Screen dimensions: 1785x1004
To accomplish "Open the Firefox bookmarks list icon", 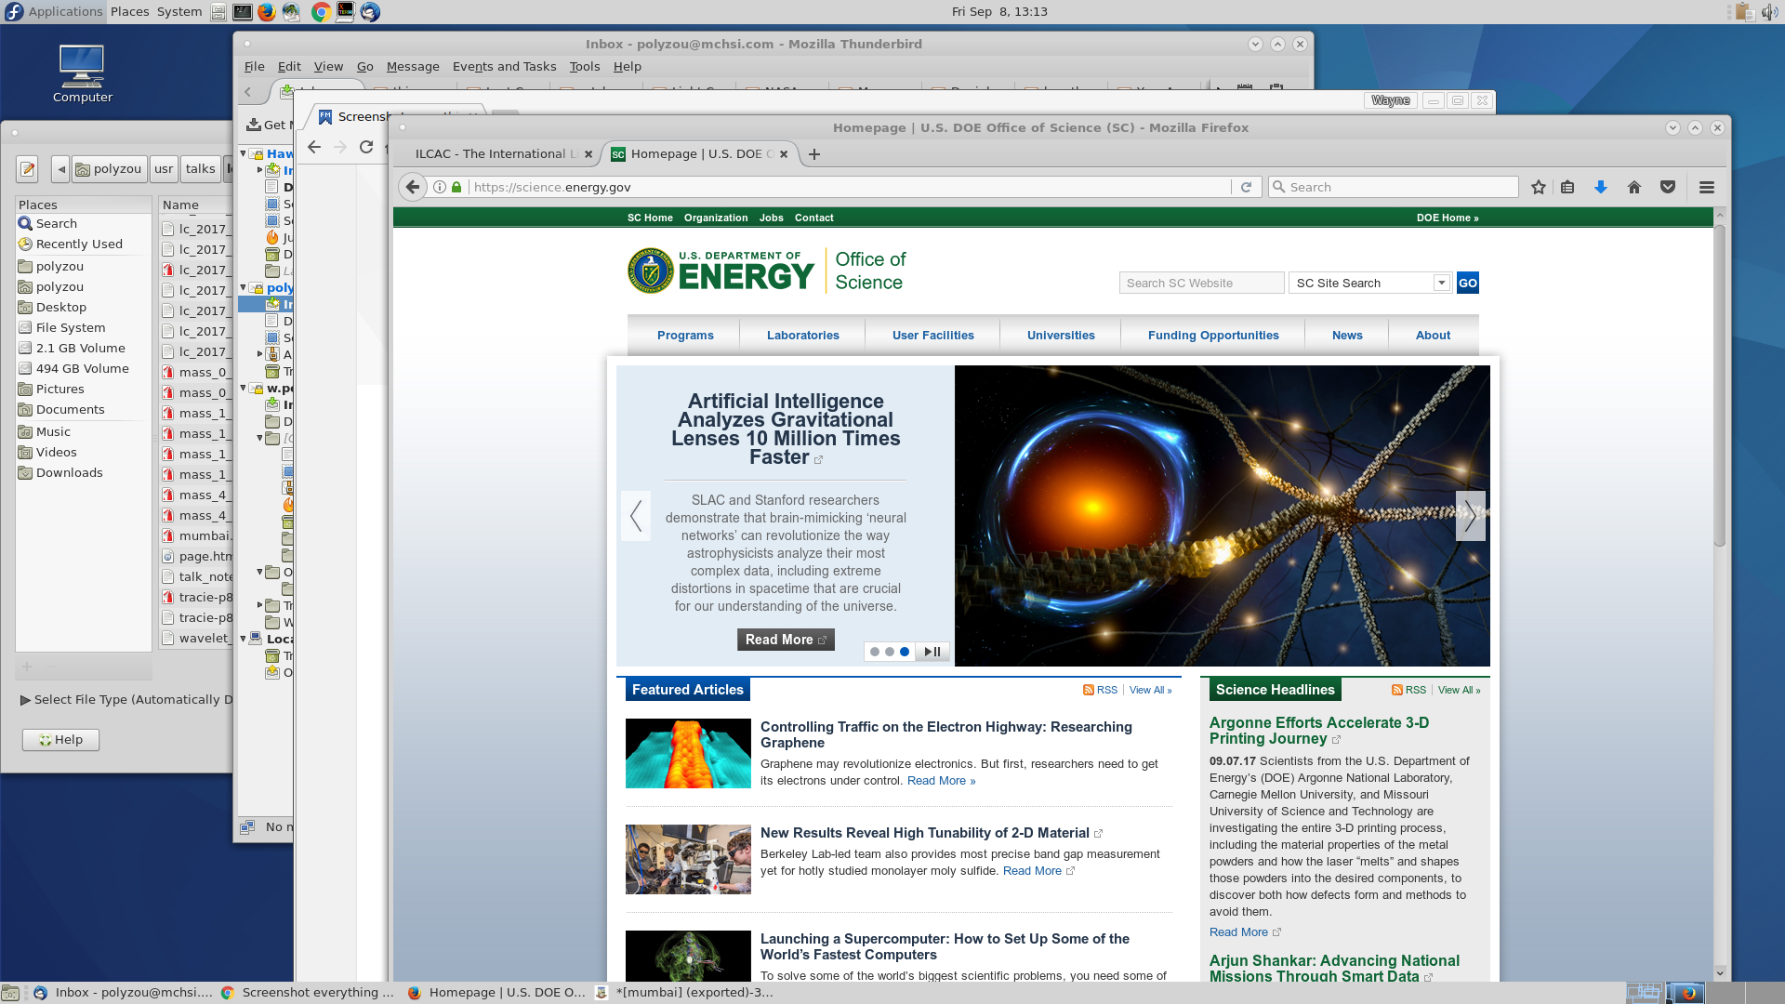I will point(1567,187).
